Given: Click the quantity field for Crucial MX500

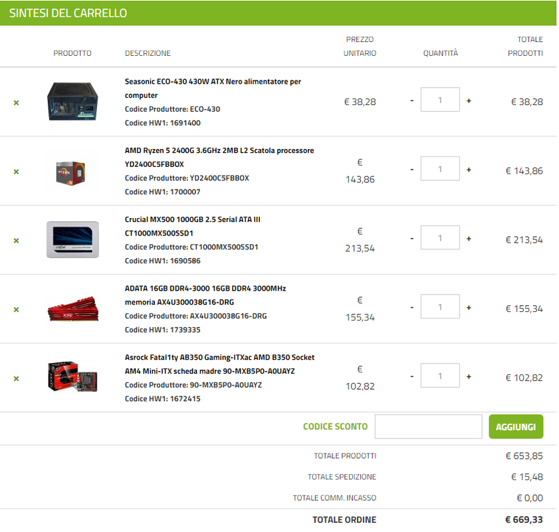Looking at the screenshot, I should click(x=440, y=237).
